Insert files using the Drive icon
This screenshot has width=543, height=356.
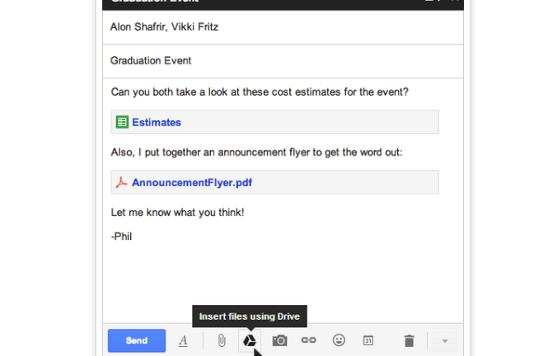click(x=250, y=341)
